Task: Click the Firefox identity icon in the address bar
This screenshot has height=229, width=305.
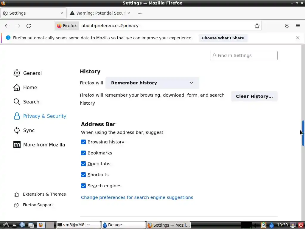Action: 67,26
